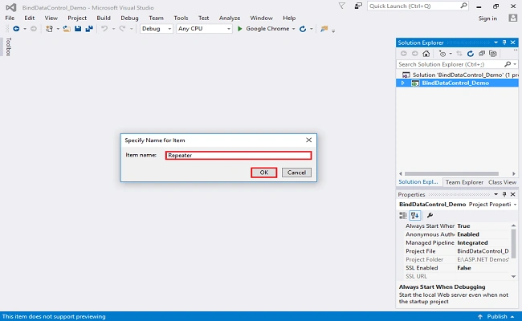
Task: Click the account picture icon near Sign in
Action: [513, 18]
